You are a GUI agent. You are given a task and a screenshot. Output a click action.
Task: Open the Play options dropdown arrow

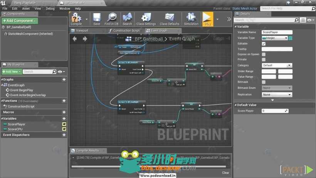click(217, 19)
